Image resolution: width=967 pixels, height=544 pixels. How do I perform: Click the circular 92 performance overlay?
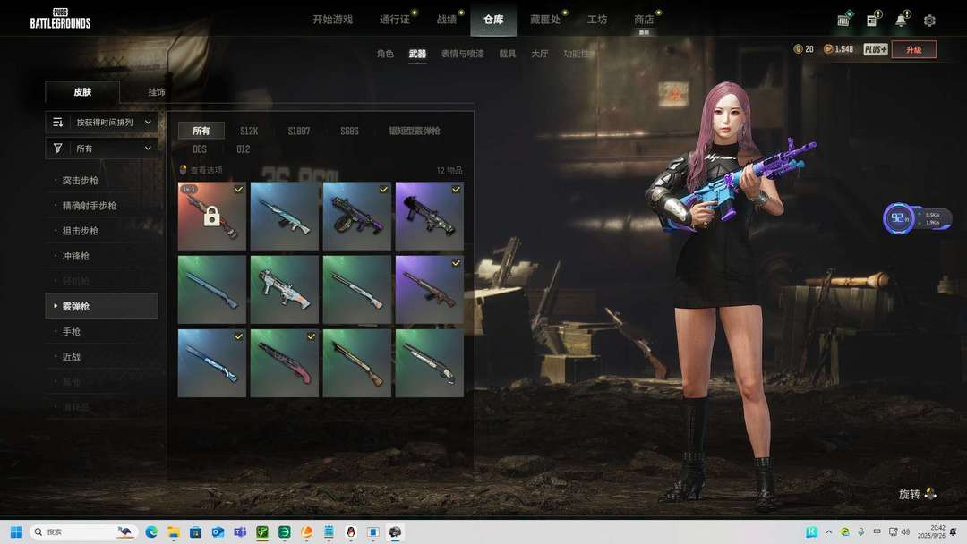(x=898, y=218)
